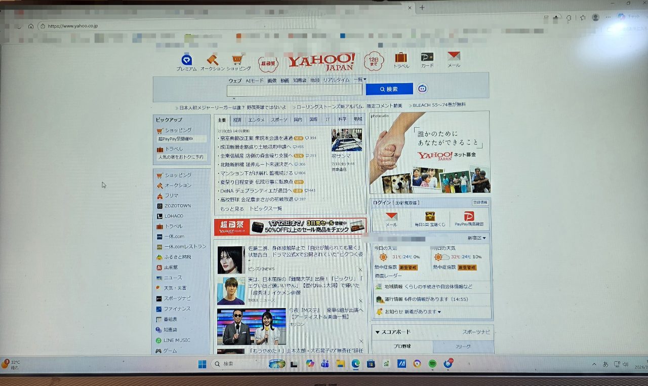Screen dimensions: 648x386
Task: Show hidden system tray icons chevron
Action: (594, 364)
